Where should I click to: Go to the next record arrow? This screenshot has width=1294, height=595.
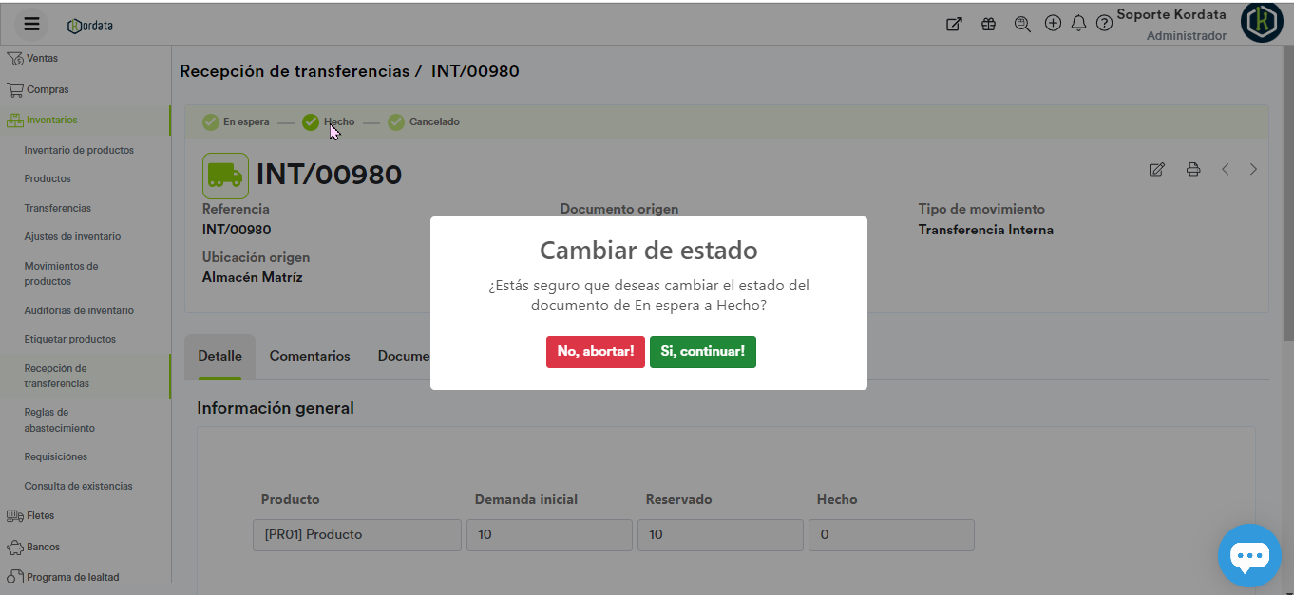tap(1253, 170)
